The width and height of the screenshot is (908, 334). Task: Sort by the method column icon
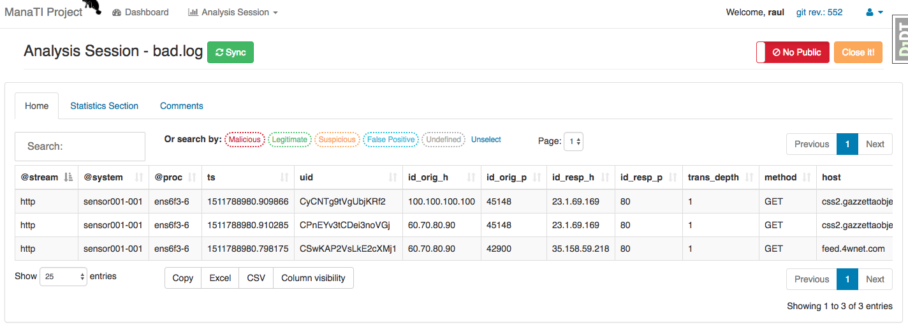(807, 177)
